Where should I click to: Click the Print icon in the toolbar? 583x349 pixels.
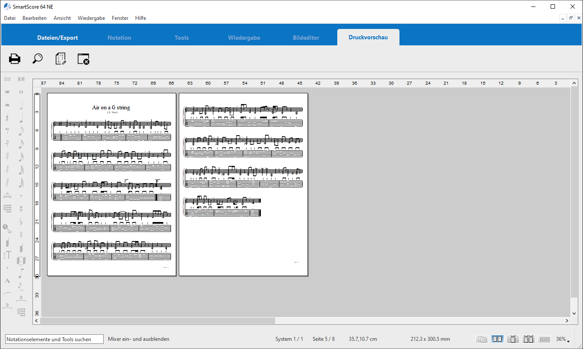[15, 59]
